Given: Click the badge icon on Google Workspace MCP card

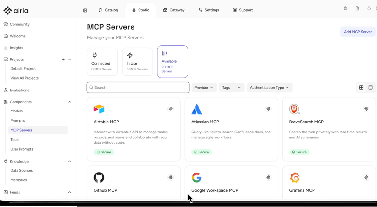Looking at the screenshot, I should [x=268, y=178].
